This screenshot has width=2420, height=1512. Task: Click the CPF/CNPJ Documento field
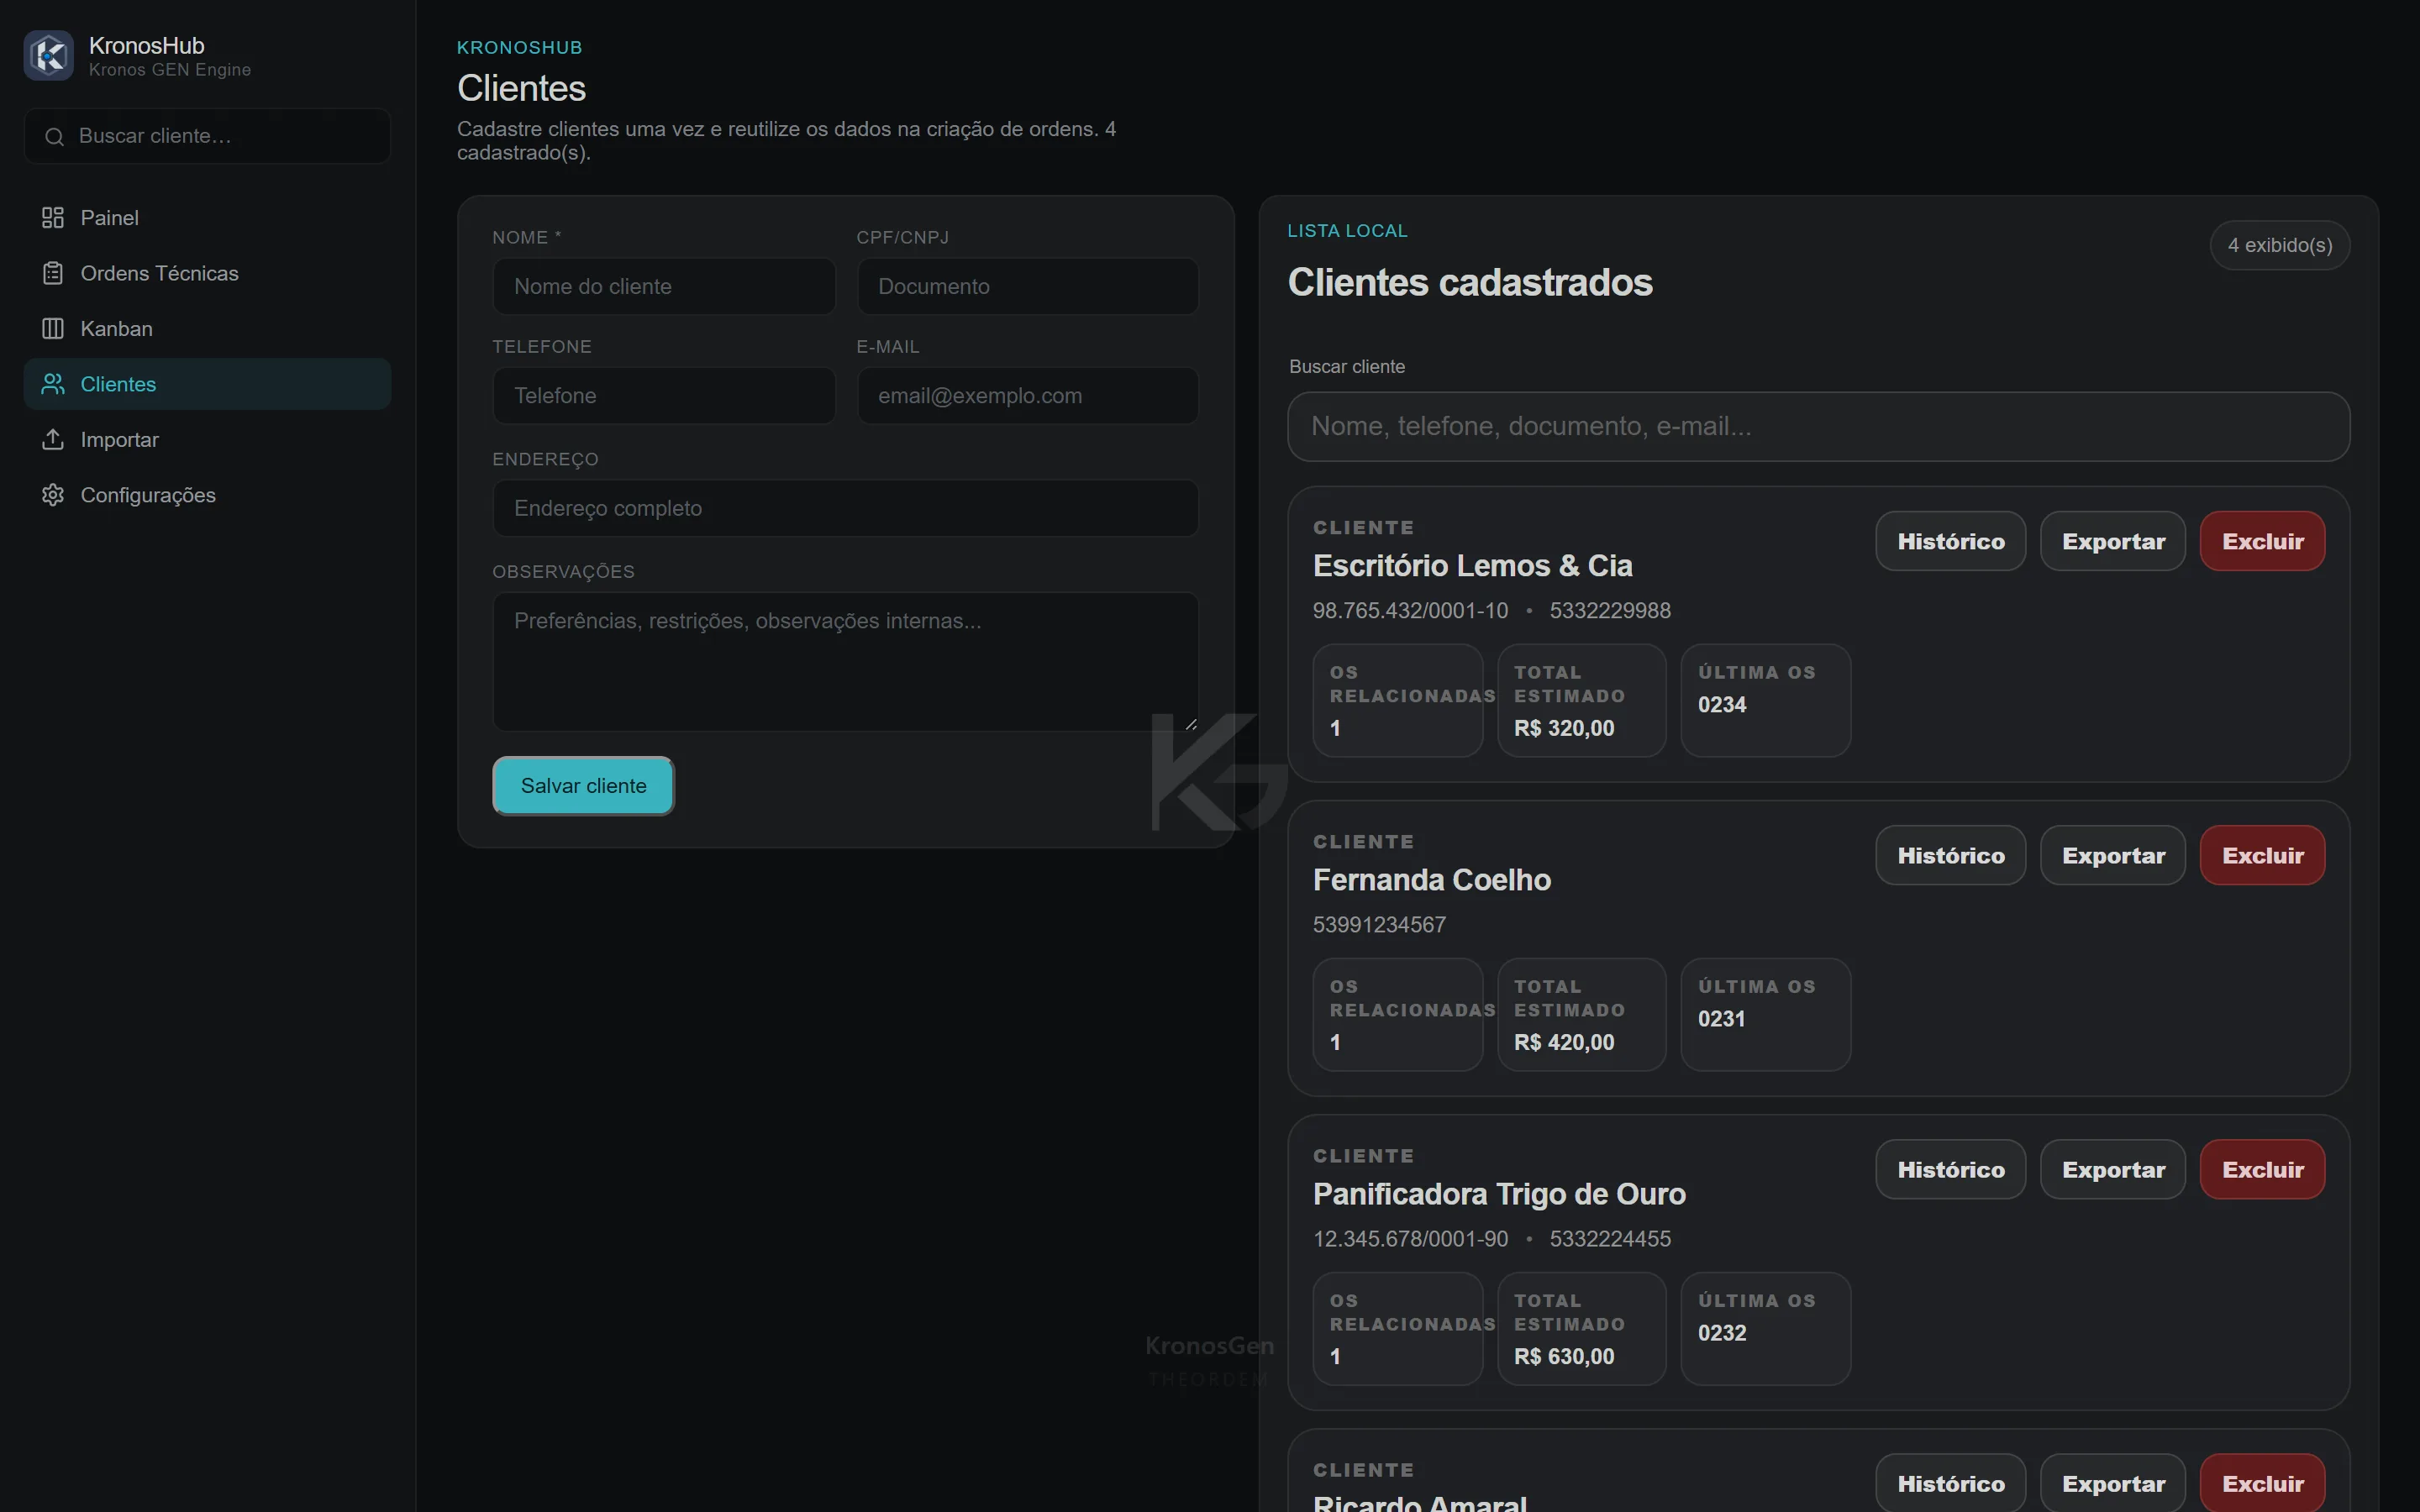1028,286
